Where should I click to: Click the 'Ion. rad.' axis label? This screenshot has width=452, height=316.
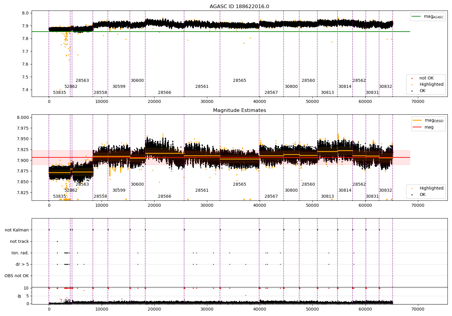[x=20, y=253]
